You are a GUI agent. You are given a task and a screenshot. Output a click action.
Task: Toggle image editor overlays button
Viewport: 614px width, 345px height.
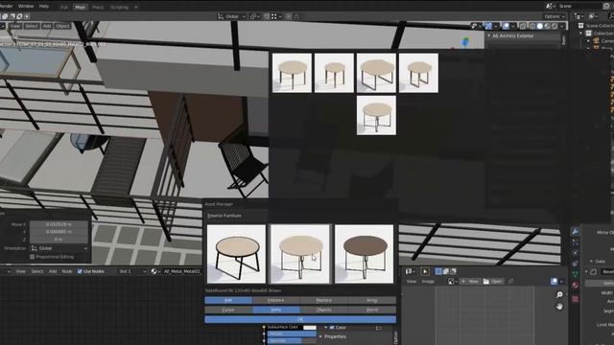(x=555, y=281)
